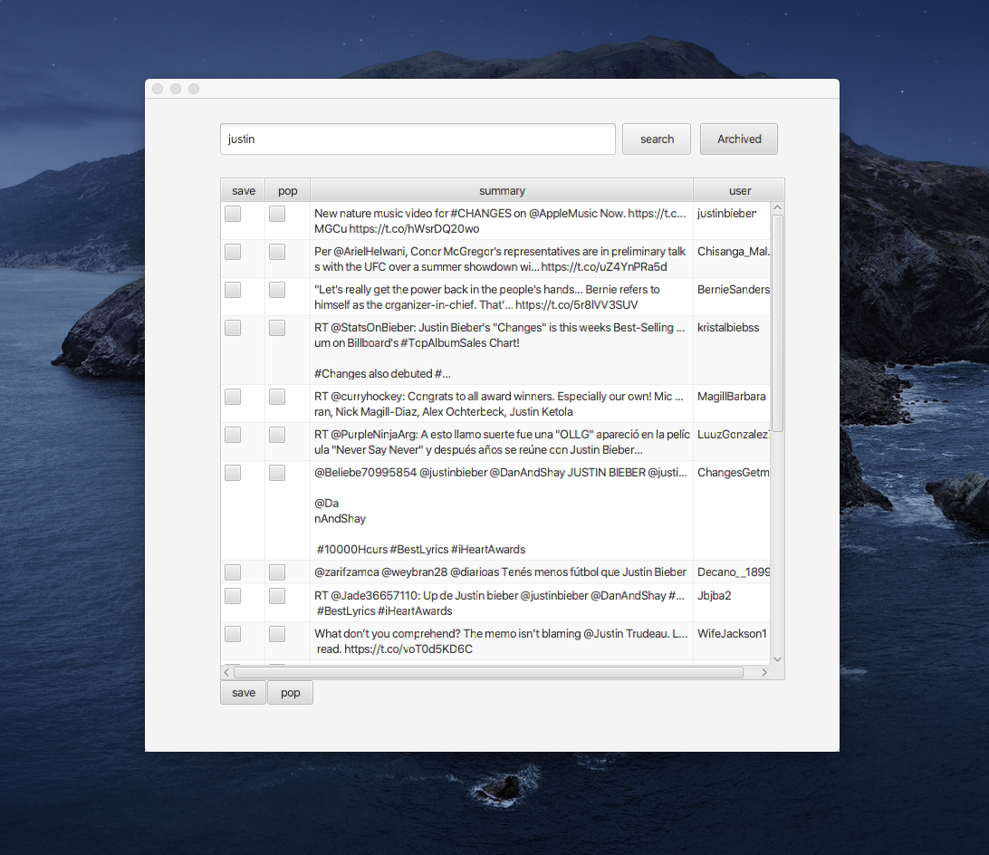The width and height of the screenshot is (989, 855).
Task: Tick pop checkbox for Decano_1899 row
Action: point(277,572)
